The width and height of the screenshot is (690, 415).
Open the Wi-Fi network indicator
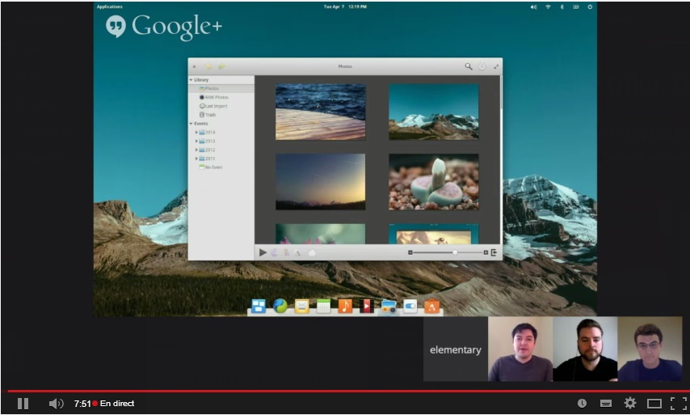coord(548,7)
